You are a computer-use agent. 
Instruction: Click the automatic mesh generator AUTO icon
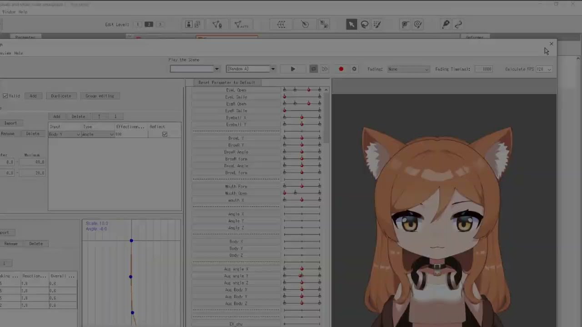coord(241,25)
